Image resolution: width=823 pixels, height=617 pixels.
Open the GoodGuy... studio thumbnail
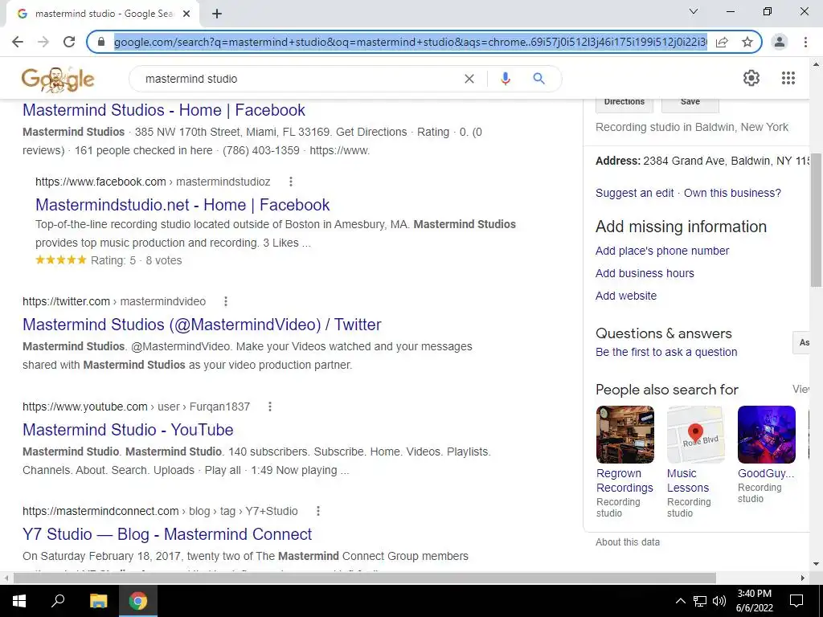[x=766, y=435]
